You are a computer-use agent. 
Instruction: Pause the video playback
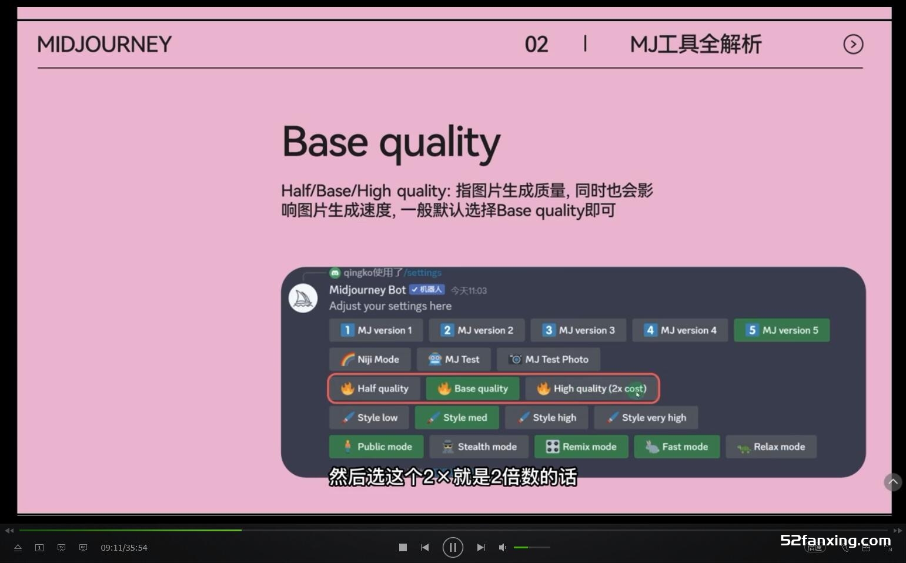[453, 547]
